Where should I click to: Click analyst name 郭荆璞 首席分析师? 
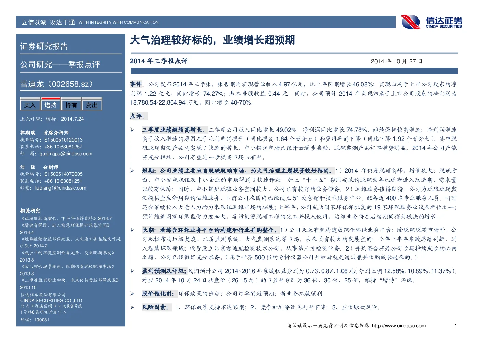(x=44, y=133)
